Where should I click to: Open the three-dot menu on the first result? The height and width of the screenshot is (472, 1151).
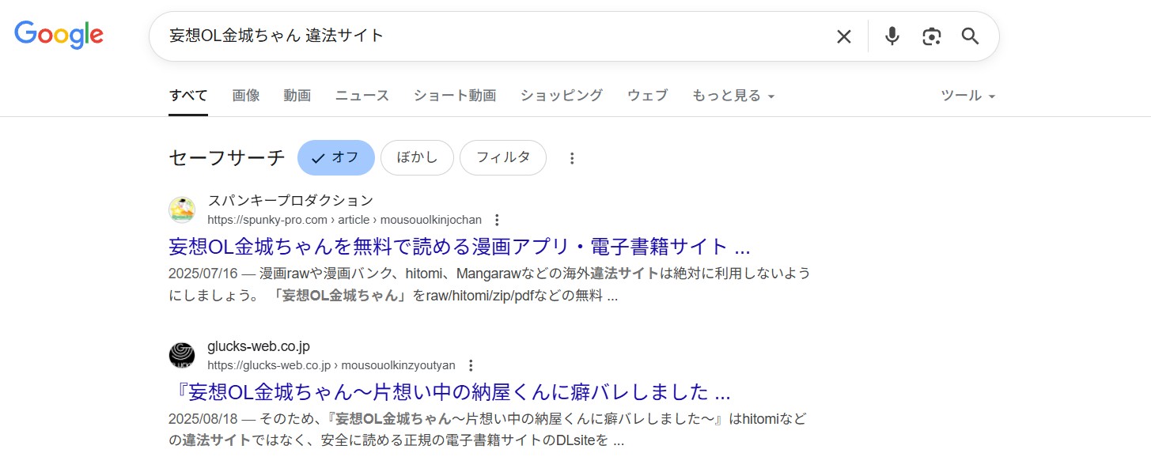click(496, 219)
